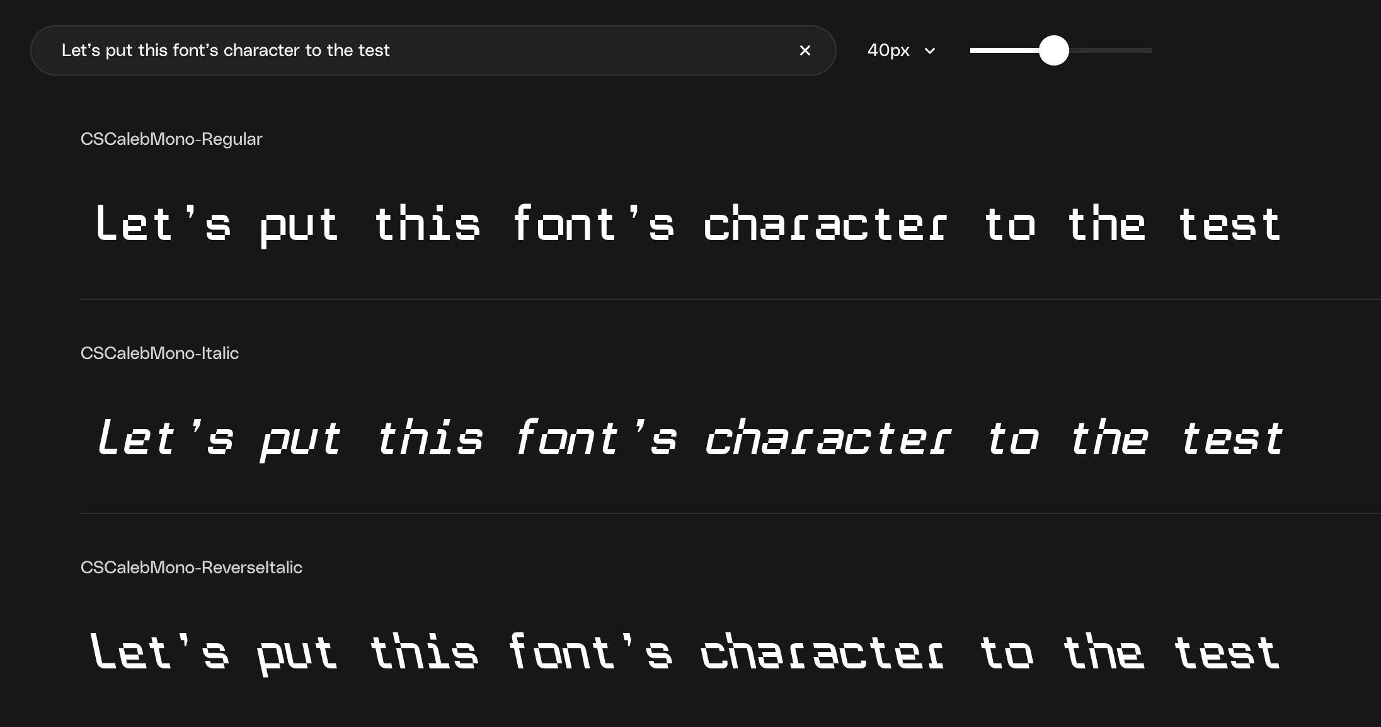The height and width of the screenshot is (727, 1381).
Task: Select the CSCalebMono-Regular font label
Action: 171,139
